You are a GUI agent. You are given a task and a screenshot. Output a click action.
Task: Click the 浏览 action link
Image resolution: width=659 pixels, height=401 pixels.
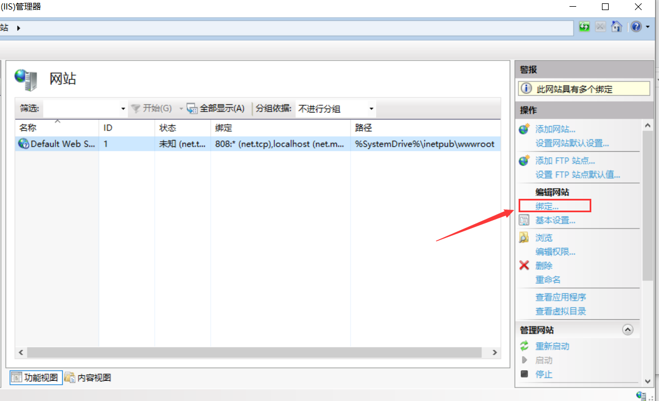pyautogui.click(x=543, y=237)
